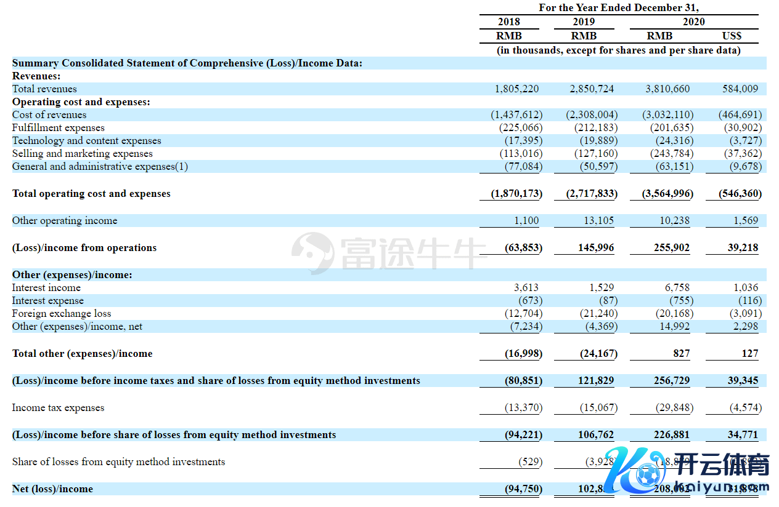Click interest income value 6,758
This screenshot has width=779, height=507.
(x=677, y=287)
